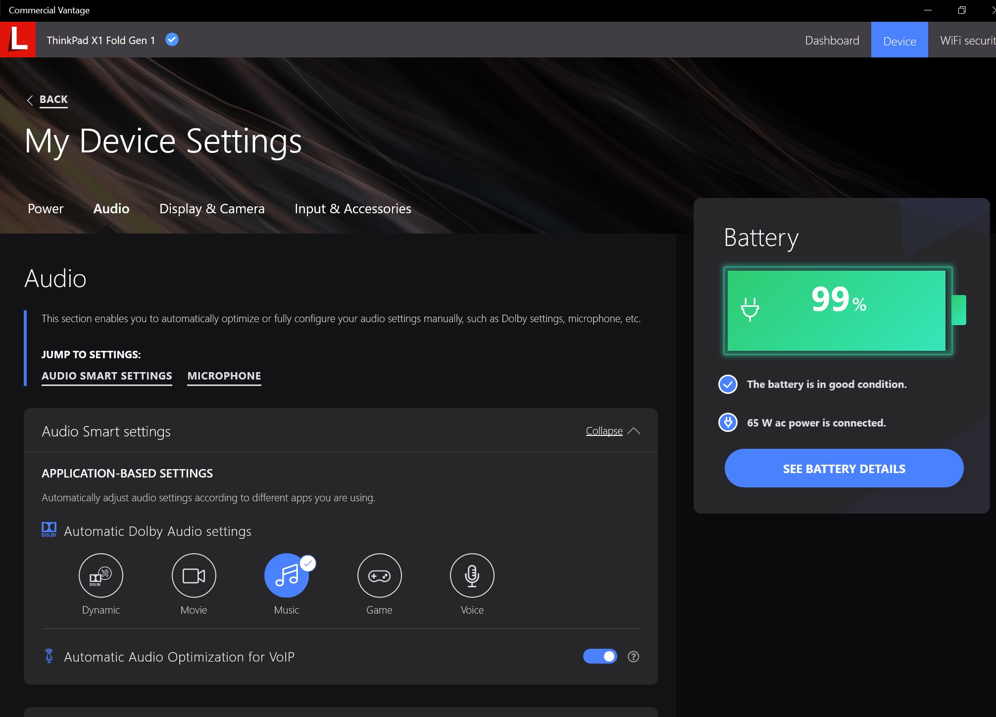Click the VoIP optimization help question icon
The height and width of the screenshot is (717, 996).
[633, 657]
